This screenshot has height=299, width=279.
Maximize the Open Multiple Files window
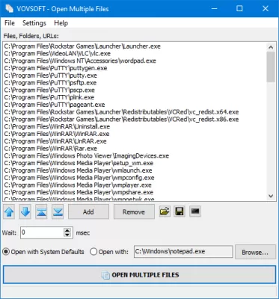tap(239, 9)
